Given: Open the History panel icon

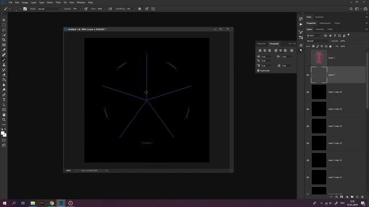Looking at the screenshot, I should 301,19.
